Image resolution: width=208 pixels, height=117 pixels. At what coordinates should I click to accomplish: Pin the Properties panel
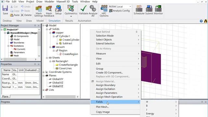tap(35, 64)
